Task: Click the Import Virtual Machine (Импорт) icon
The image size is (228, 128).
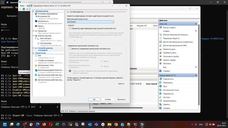Action: [161, 35]
